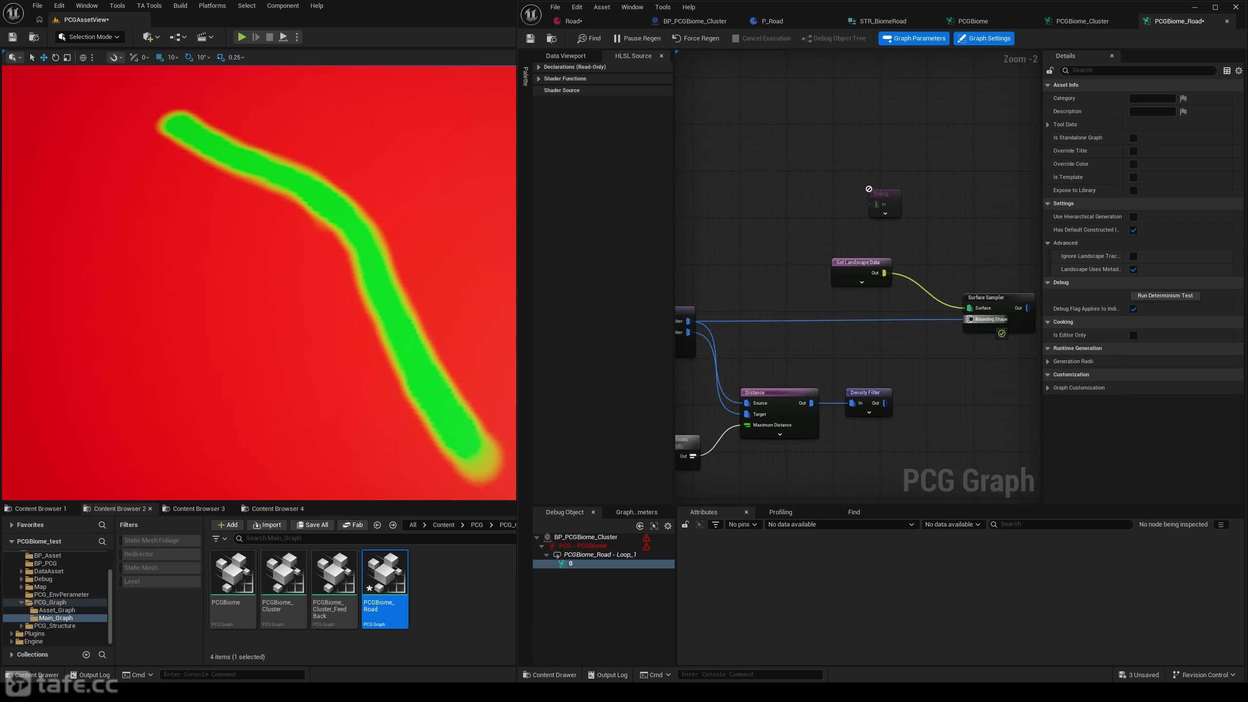Click Run Determinism Test button
1248x702 pixels.
[1165, 295]
